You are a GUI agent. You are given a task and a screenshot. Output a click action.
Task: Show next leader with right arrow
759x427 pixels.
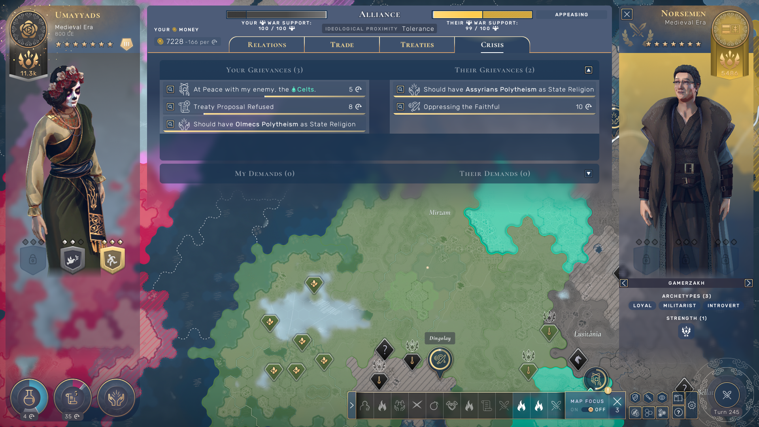[x=748, y=283]
